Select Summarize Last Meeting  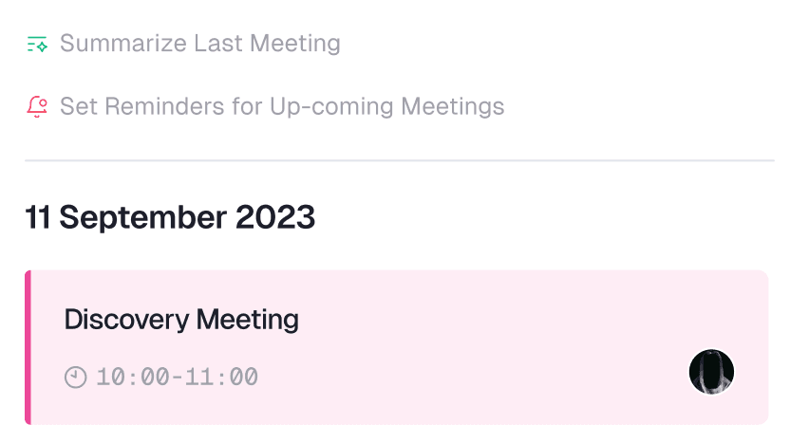pyautogui.click(x=199, y=44)
